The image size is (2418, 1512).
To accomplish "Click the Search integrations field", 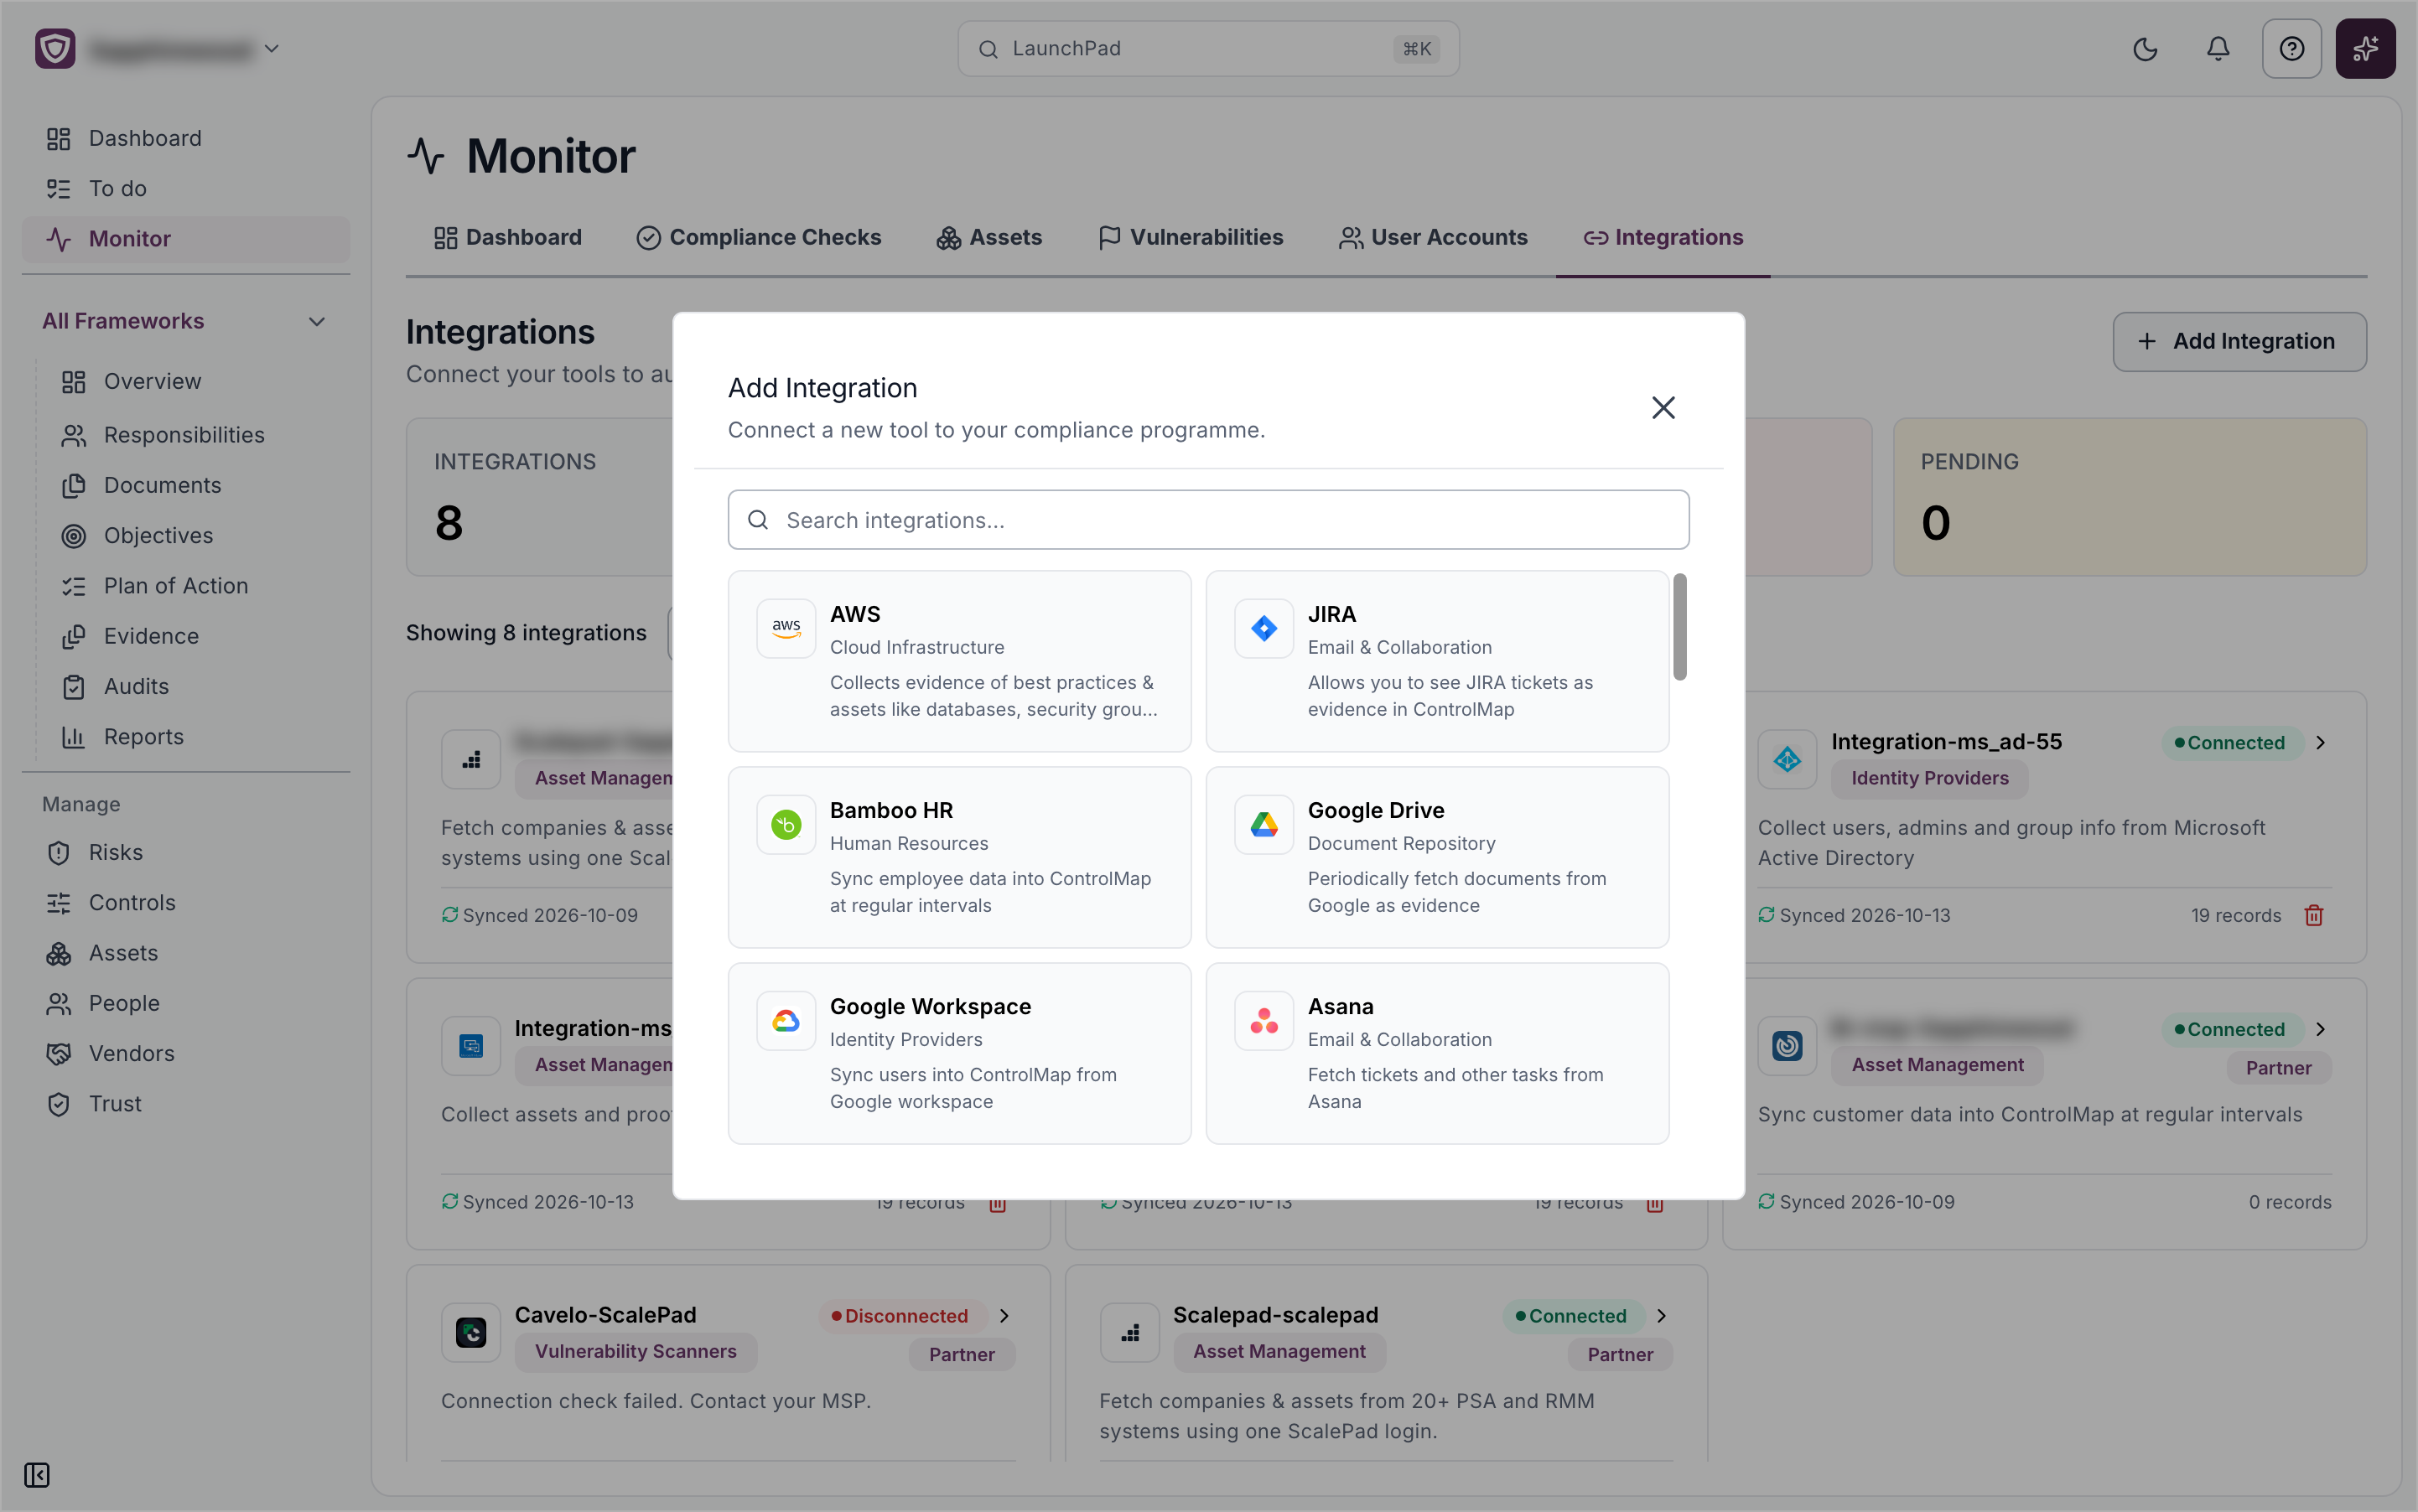I will pyautogui.click(x=1207, y=520).
